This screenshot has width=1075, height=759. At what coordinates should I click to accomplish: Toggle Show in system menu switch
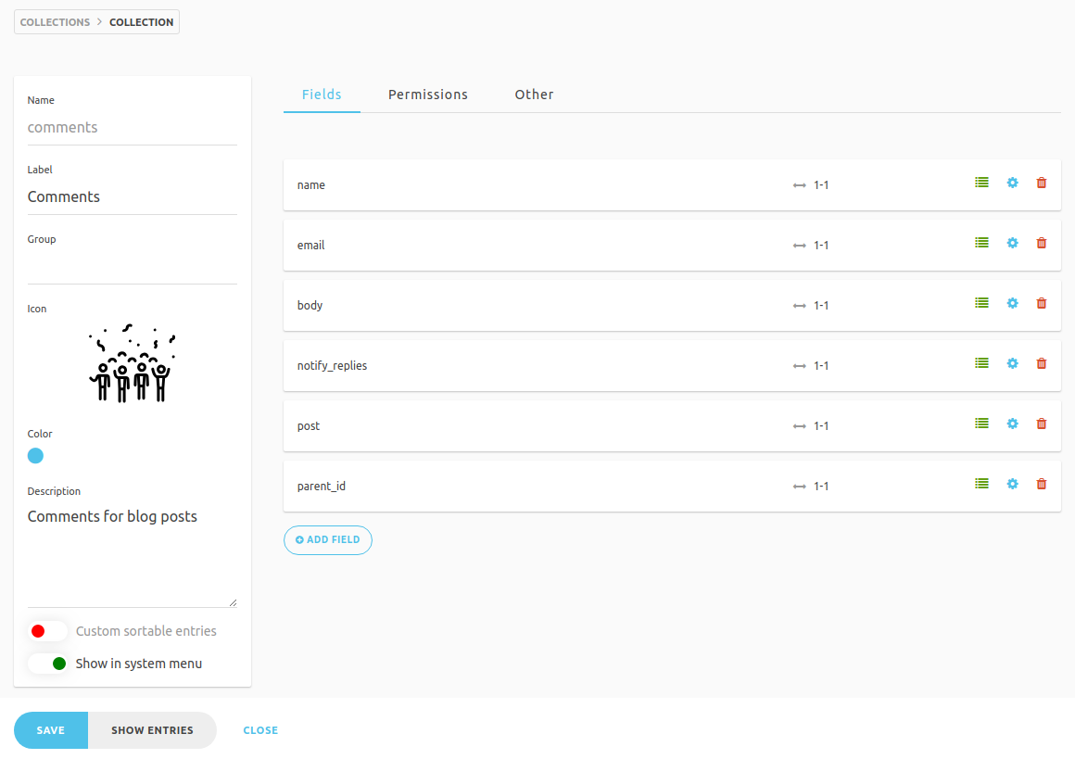(x=47, y=664)
